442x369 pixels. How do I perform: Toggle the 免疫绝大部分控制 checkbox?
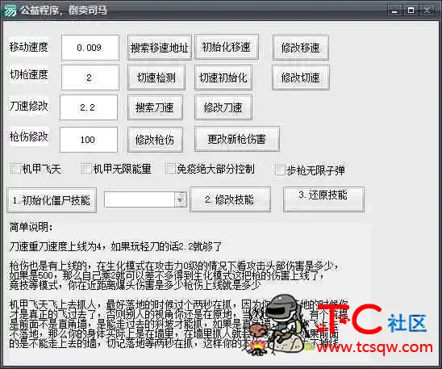(x=170, y=169)
